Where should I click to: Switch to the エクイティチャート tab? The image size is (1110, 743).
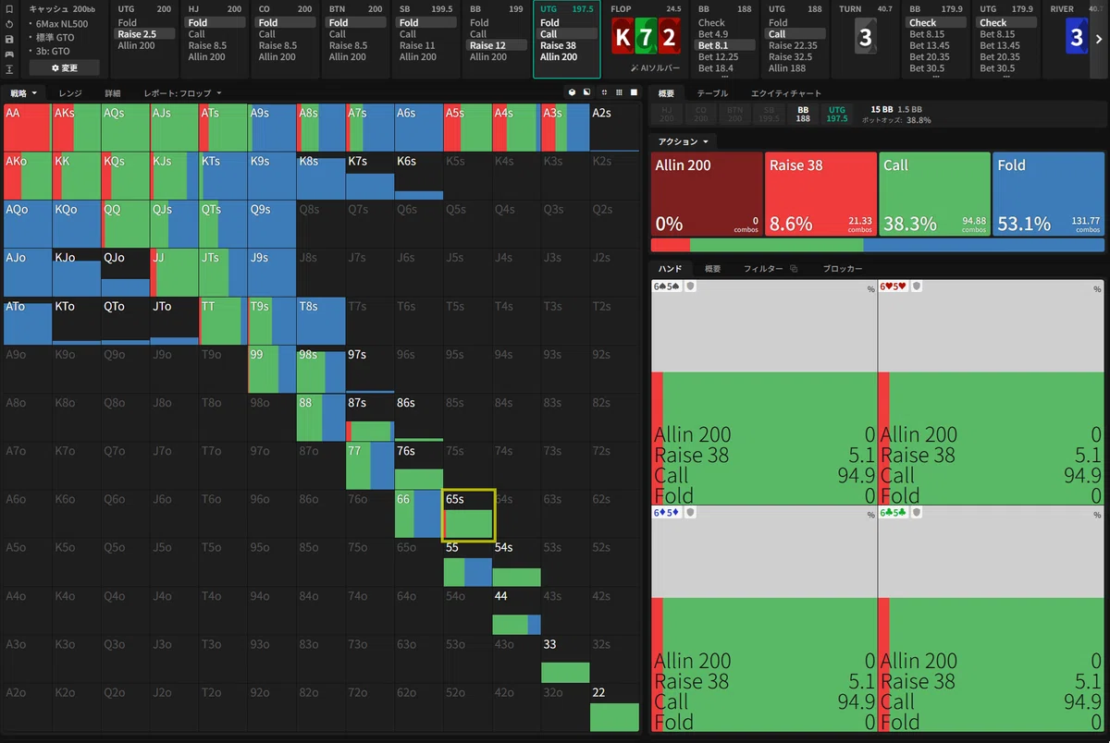pos(785,93)
